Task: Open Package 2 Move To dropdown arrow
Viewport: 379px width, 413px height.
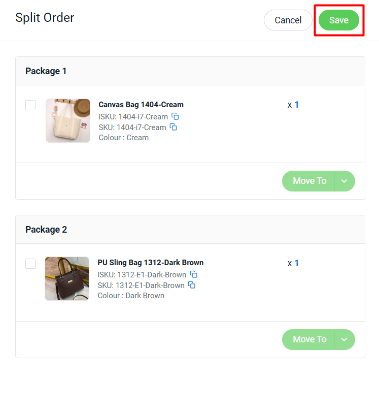Action: 344,339
